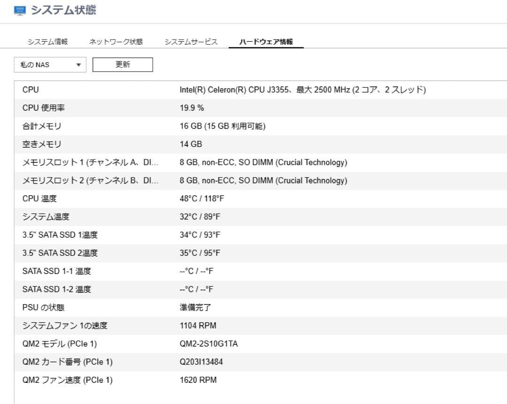
Task: Select メモリスロット 1 details row
Action: click(x=253, y=162)
